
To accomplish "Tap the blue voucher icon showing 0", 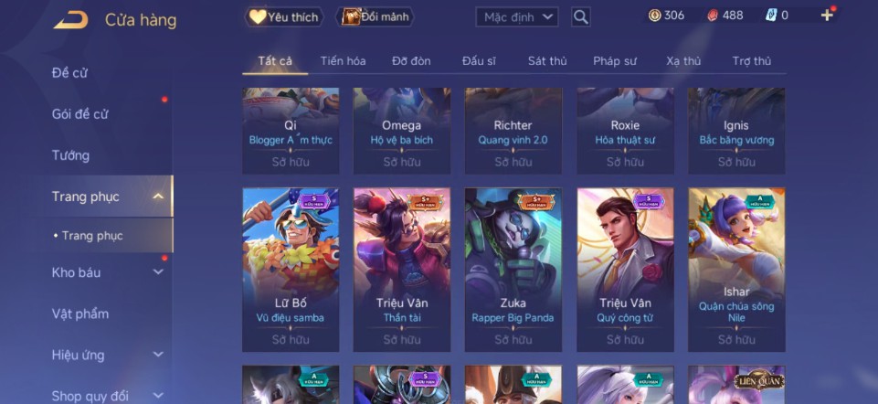I will (x=771, y=16).
